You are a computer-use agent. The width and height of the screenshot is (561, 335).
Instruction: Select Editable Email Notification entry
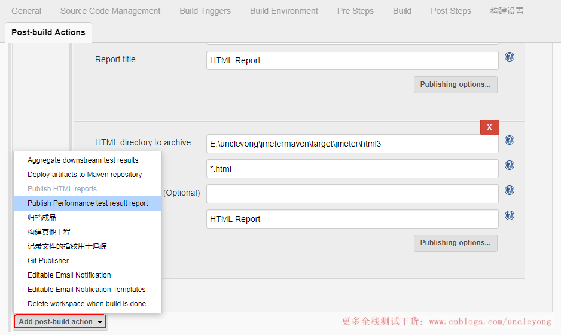69,275
